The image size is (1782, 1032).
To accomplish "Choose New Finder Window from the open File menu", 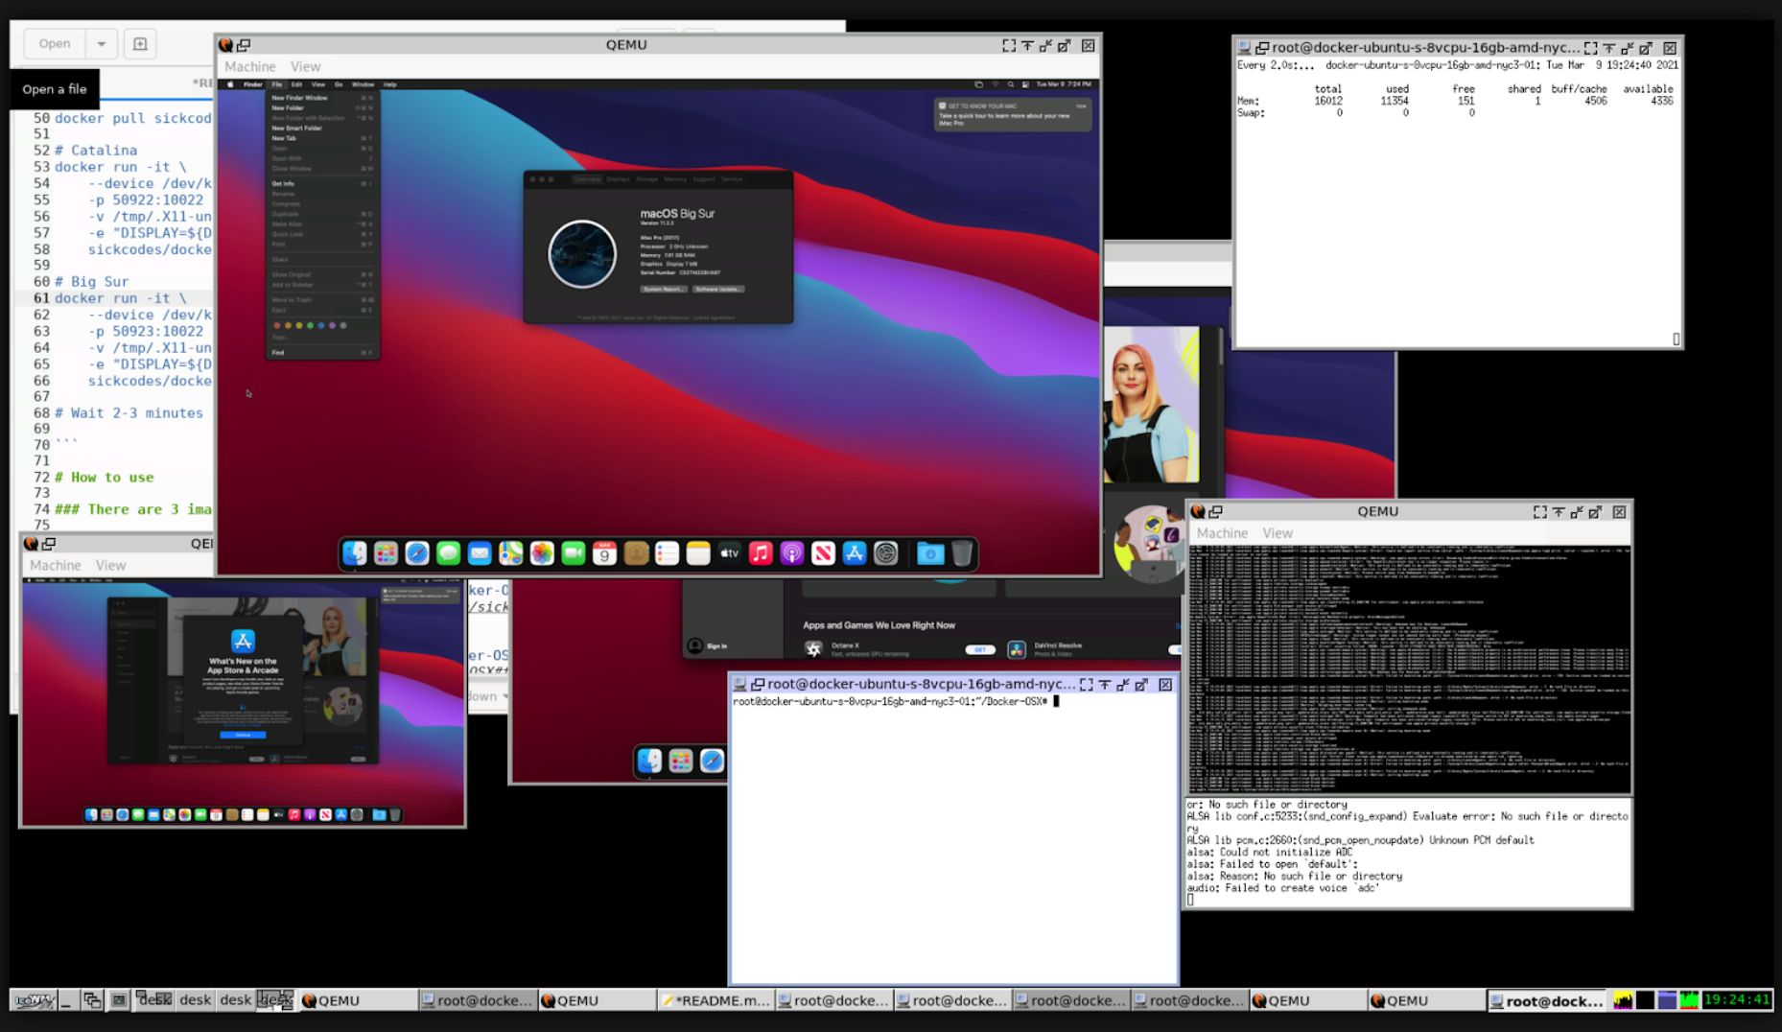I will click(322, 98).
